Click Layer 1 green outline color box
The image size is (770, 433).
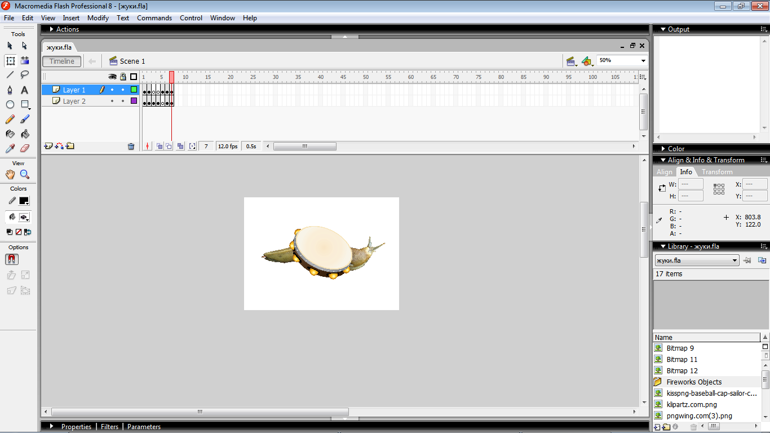(x=134, y=90)
